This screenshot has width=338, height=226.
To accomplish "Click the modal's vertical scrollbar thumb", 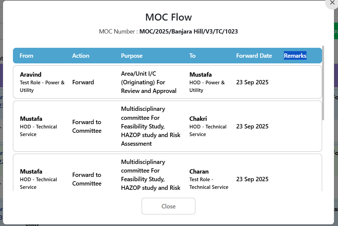I will 323,83.
